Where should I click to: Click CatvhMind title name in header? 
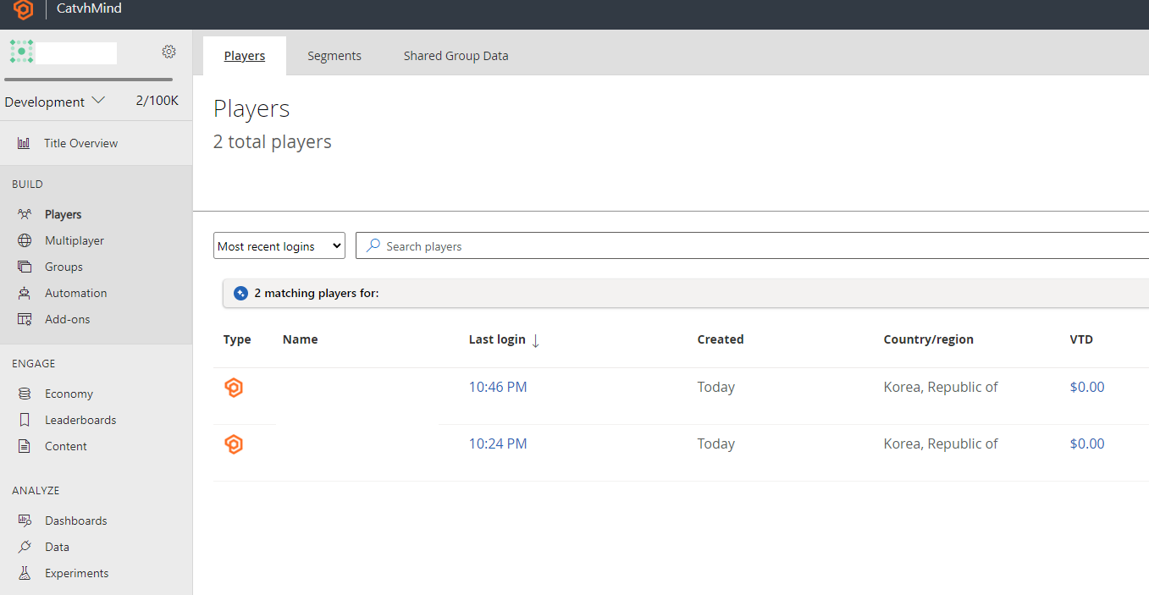pyautogui.click(x=89, y=8)
